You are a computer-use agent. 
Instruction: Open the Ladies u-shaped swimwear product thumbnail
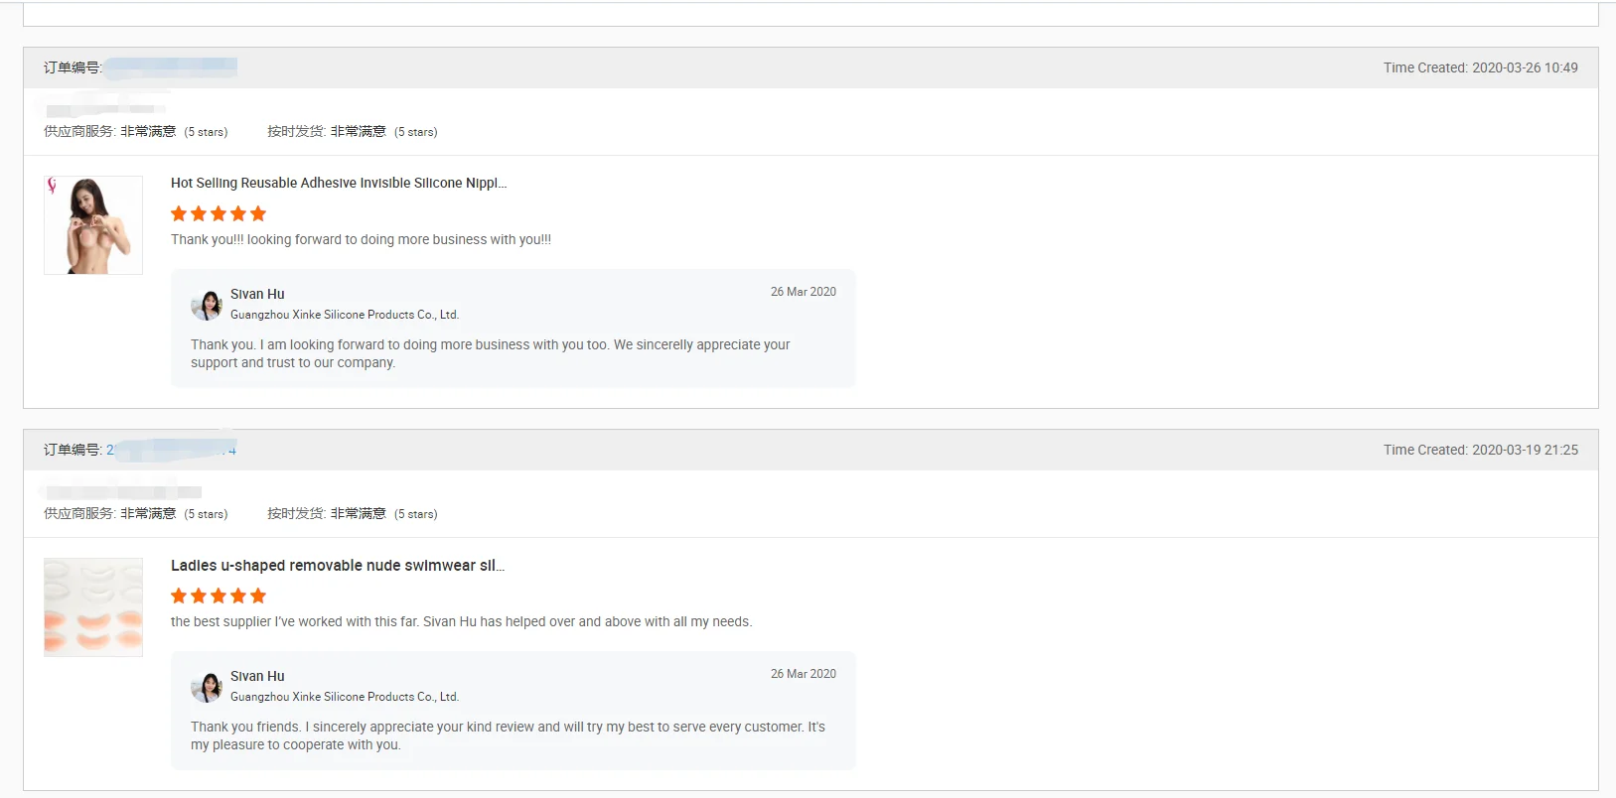coord(93,607)
